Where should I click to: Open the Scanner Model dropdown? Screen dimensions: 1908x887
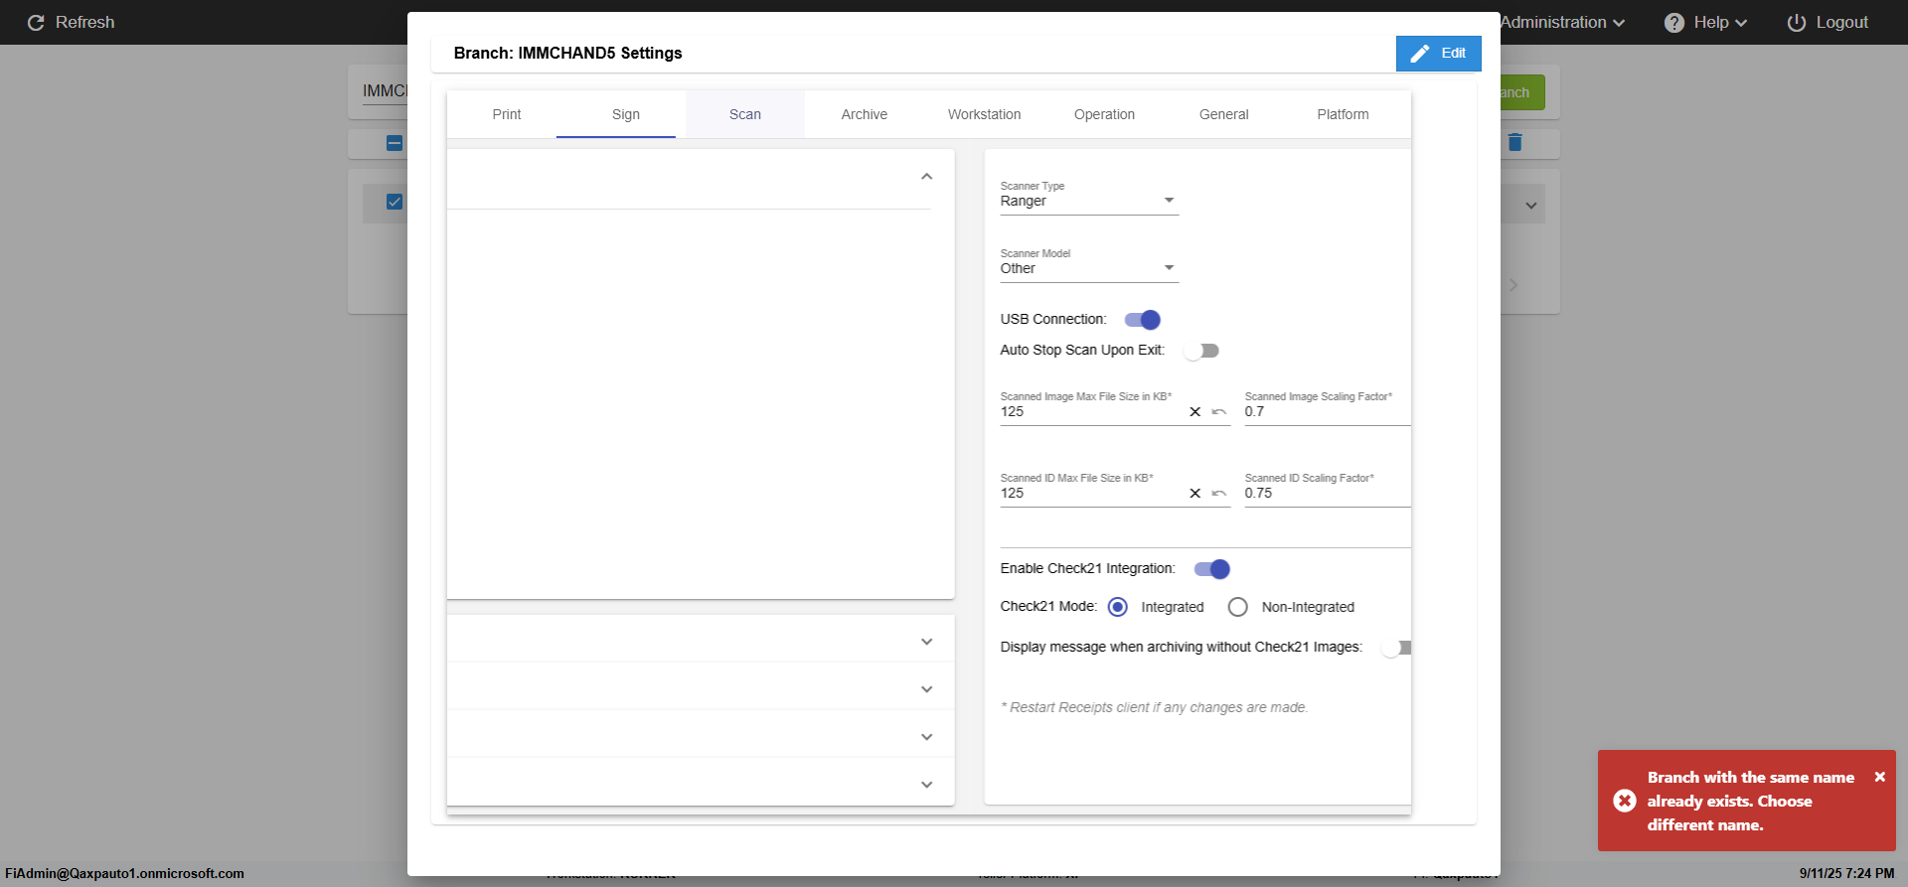pos(1089,268)
